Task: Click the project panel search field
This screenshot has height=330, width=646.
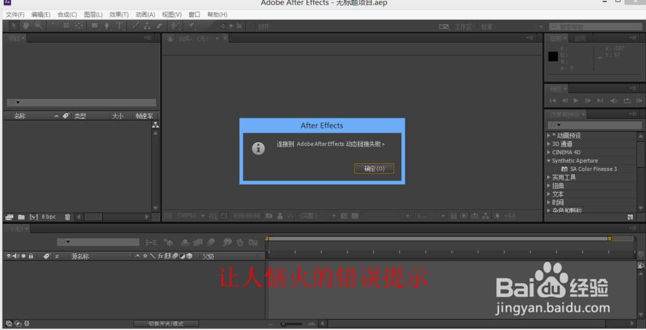Action: pos(81,102)
